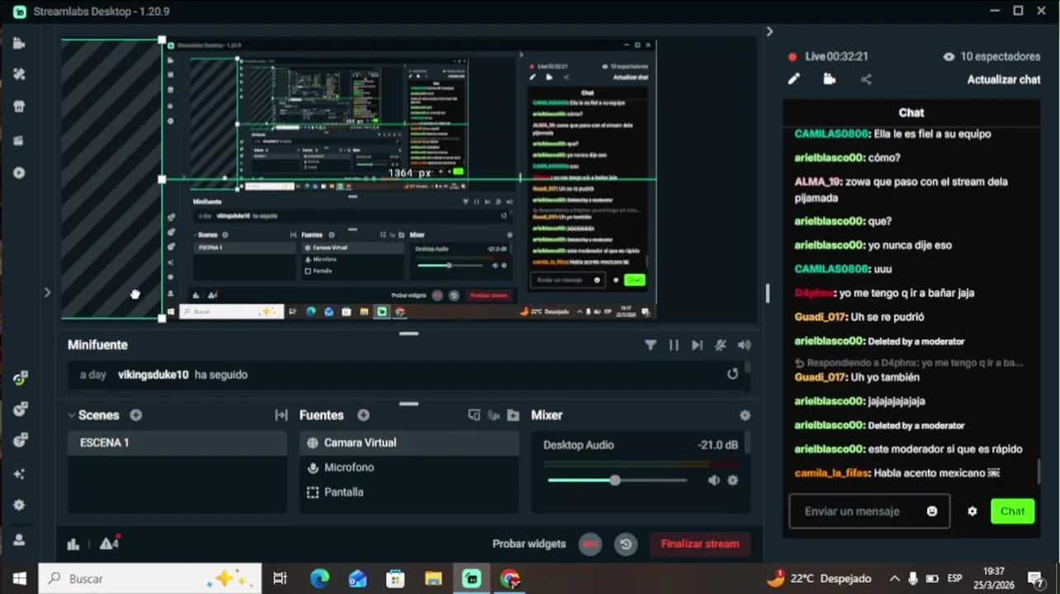
Task: Open Windows Start menu
Action: click(19, 578)
